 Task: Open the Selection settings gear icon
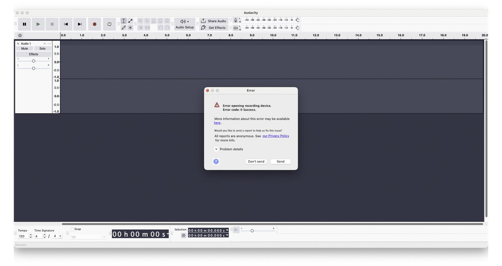click(x=184, y=235)
